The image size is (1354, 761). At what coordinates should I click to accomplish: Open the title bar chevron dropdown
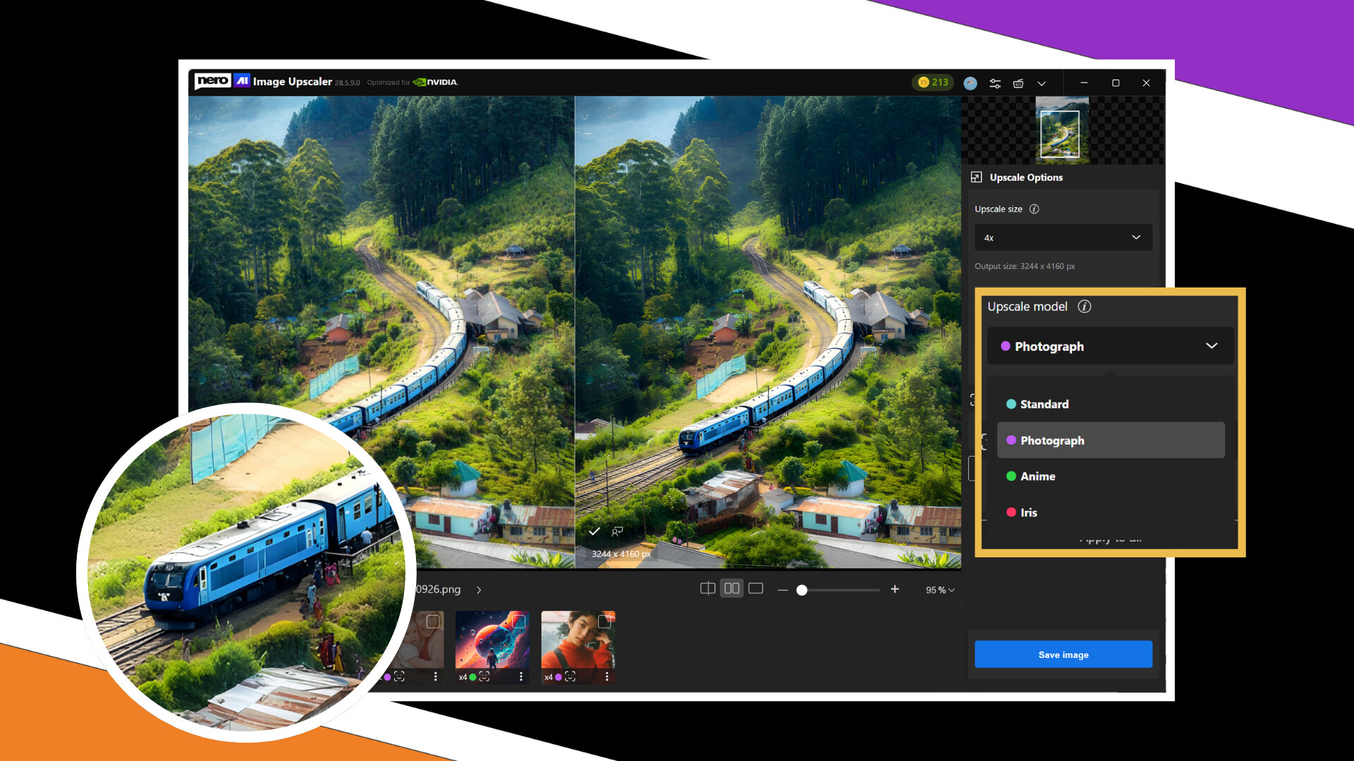pos(1042,82)
